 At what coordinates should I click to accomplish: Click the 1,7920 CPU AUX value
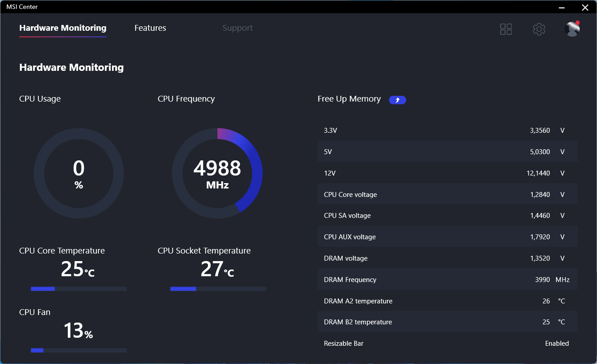(540, 237)
